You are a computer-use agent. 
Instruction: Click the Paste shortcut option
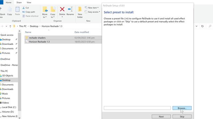coord(30,16)
